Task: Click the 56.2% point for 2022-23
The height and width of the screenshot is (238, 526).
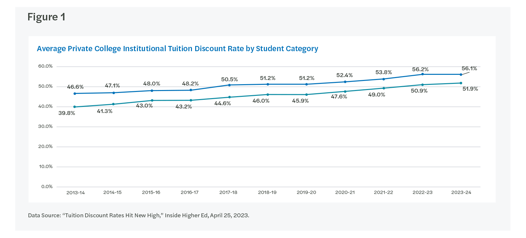Action: pyautogui.click(x=422, y=74)
